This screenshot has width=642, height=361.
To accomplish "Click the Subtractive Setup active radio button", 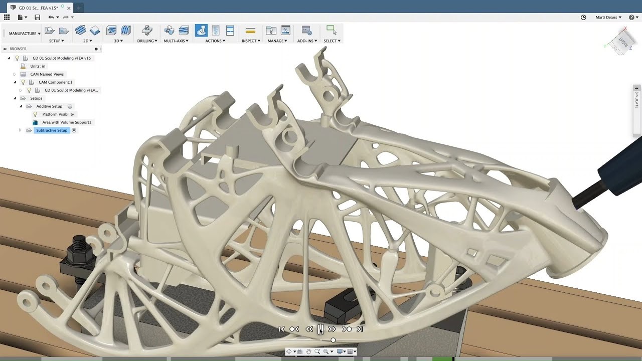I will (x=74, y=130).
